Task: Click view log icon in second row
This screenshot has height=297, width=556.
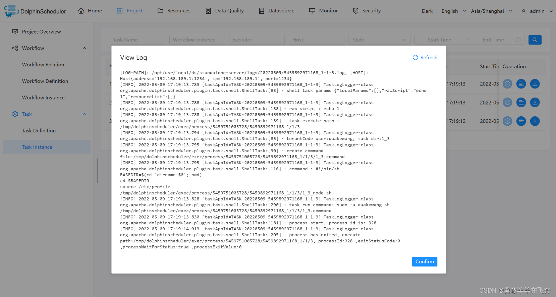Action: [521, 102]
